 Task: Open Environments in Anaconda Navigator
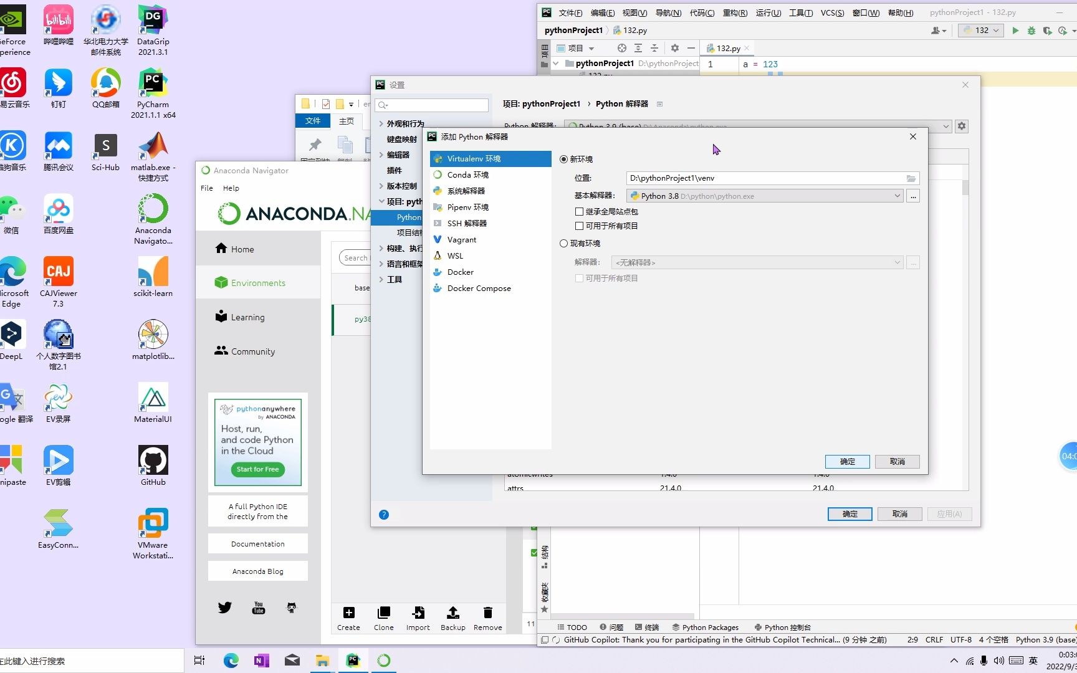coord(258,283)
